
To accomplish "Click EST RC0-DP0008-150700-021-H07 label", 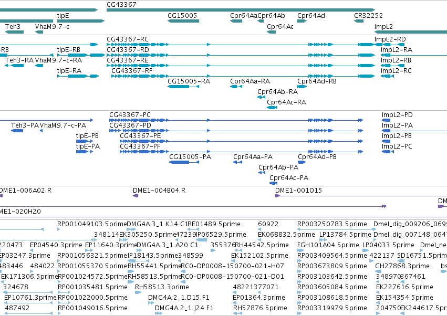I will [232, 267].
